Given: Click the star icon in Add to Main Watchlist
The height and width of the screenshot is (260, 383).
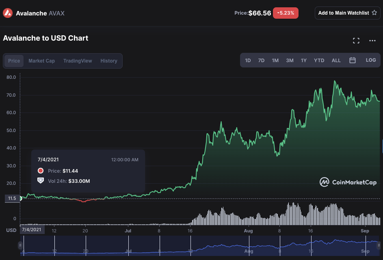Looking at the screenshot, I should 374,13.
